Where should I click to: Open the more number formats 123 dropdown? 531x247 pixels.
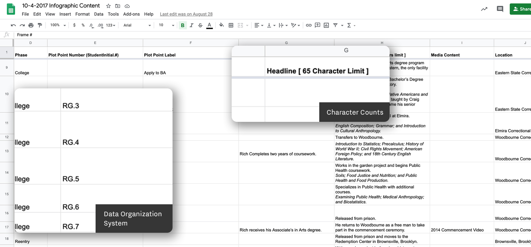pos(111,25)
